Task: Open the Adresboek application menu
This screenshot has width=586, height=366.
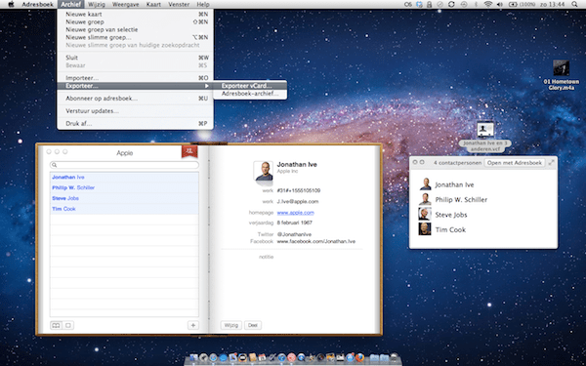Action: [x=37, y=5]
